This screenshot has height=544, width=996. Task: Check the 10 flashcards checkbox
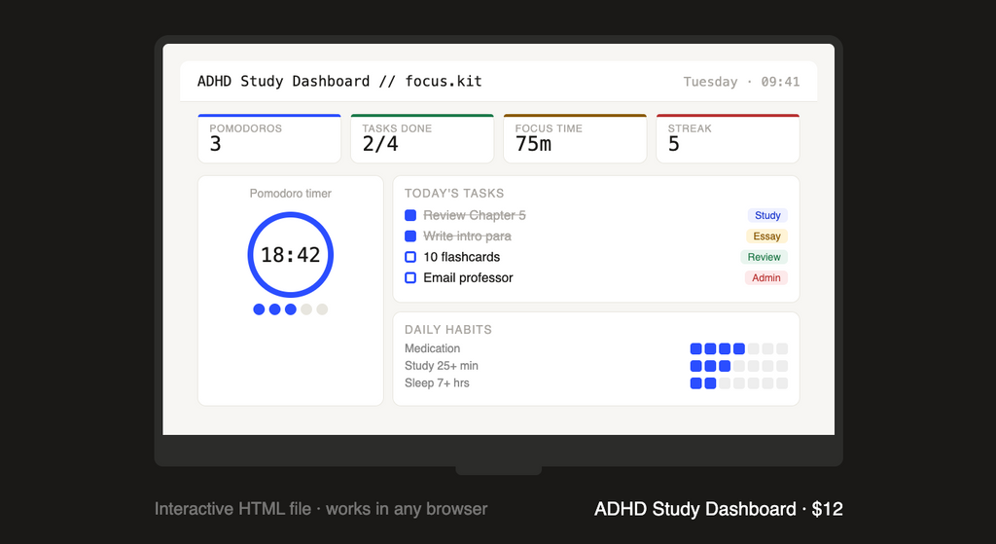click(x=410, y=257)
